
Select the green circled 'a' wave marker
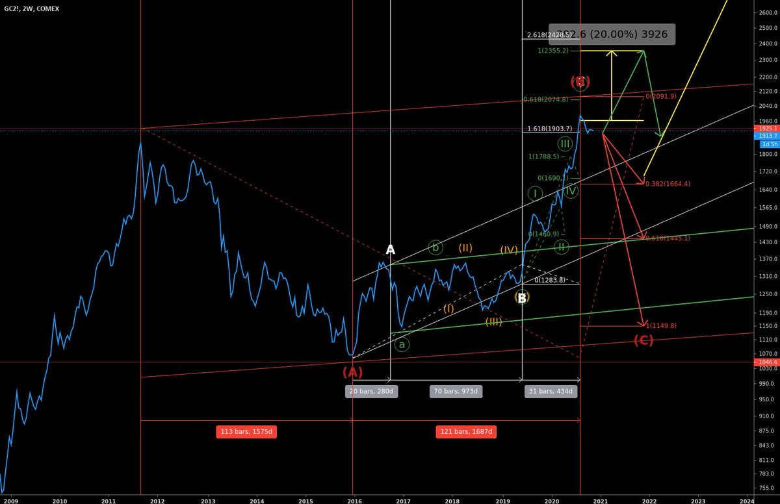(401, 344)
